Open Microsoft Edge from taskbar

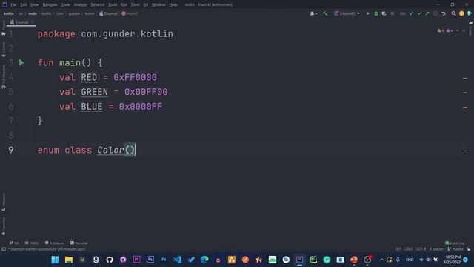tap(204, 260)
